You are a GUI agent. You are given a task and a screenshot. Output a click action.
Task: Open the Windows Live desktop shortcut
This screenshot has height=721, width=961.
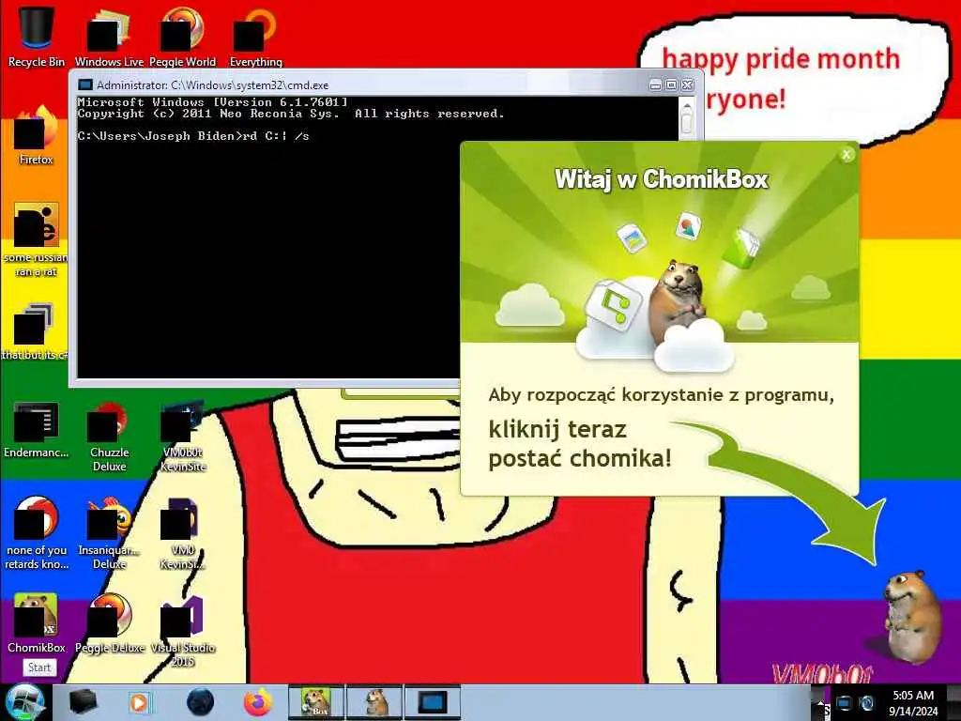(109, 37)
